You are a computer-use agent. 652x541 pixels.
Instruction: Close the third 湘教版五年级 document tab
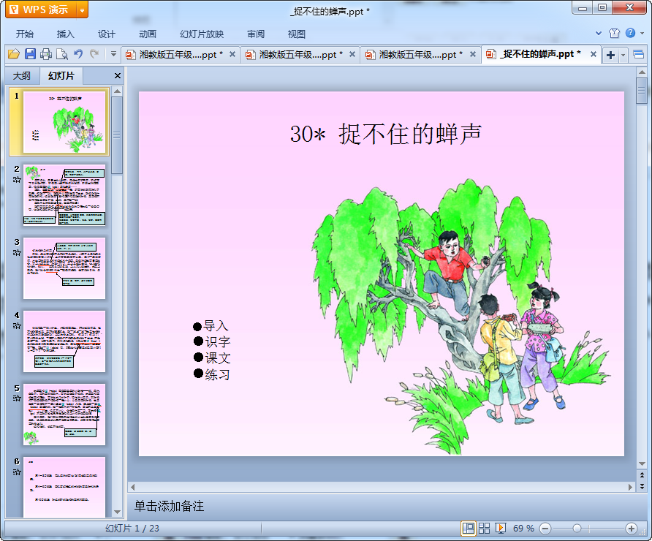click(x=473, y=54)
